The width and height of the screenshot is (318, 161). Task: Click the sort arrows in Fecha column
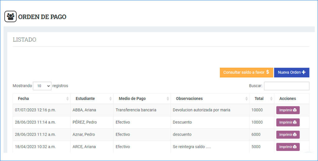point(67,99)
